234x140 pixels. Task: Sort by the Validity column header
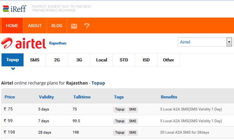tap(46, 97)
